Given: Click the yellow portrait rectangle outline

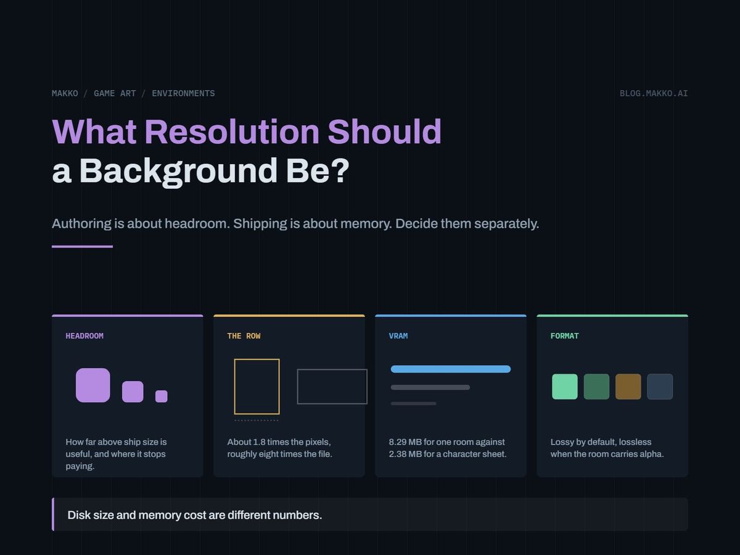Looking at the screenshot, I should (x=257, y=387).
